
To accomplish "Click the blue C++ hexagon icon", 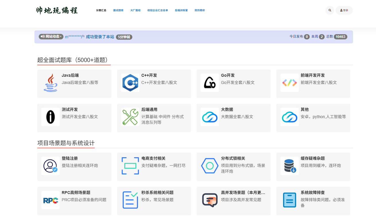I will point(130,83).
